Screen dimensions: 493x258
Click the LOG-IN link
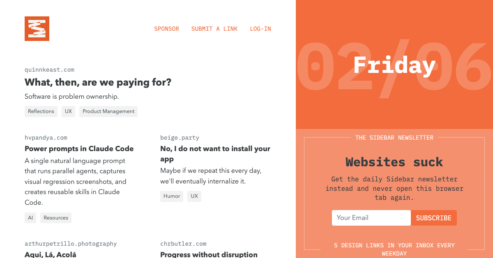tap(260, 29)
